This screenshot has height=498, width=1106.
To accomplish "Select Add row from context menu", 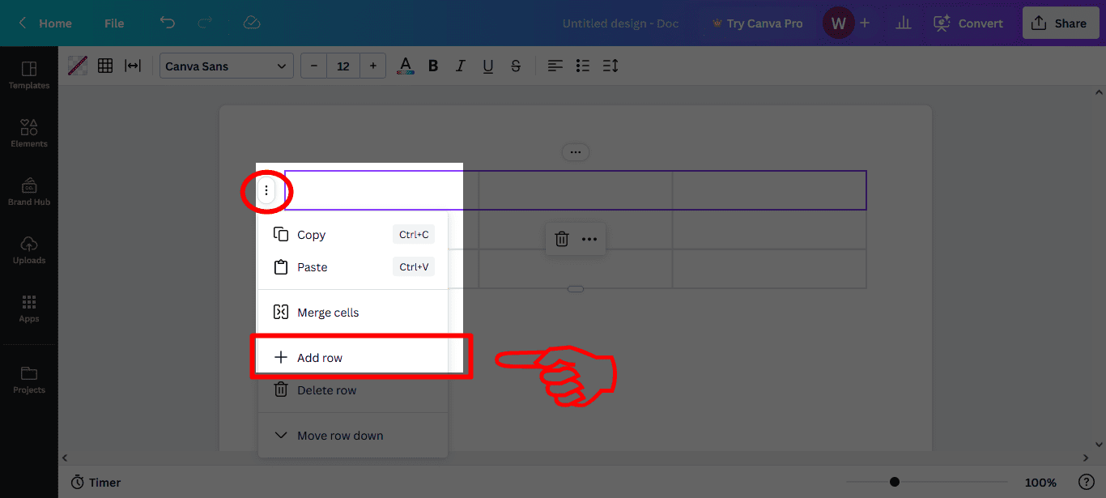I will click(x=320, y=357).
